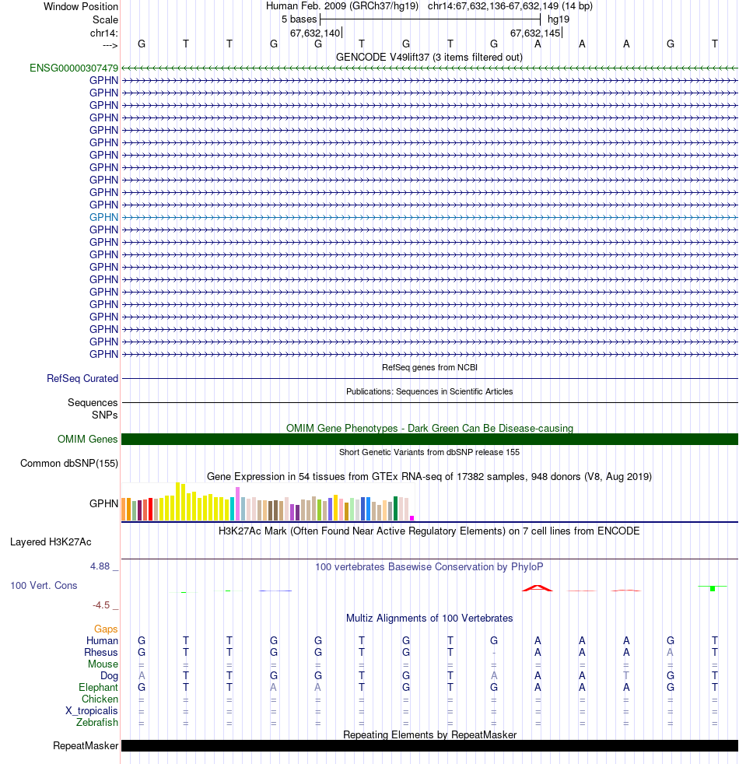Click the 100 Vert. Cons label
Screen dimensions: 739x764
44,586
